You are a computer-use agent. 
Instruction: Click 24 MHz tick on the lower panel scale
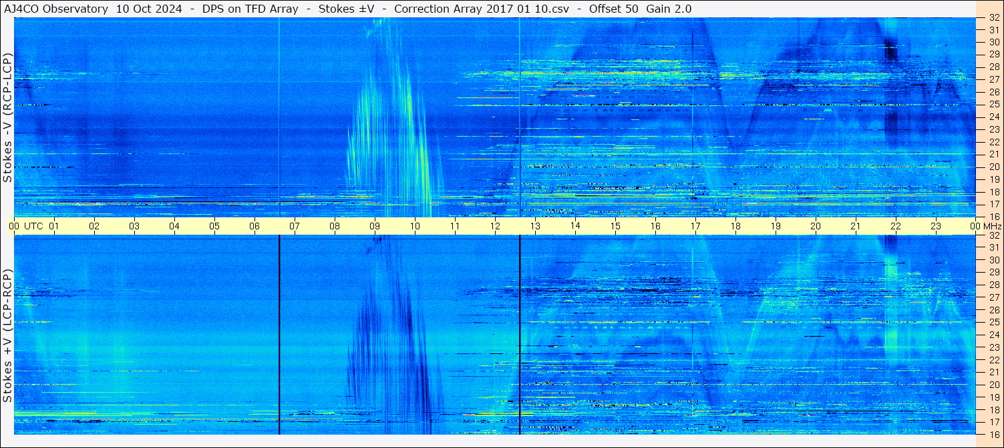pos(993,335)
